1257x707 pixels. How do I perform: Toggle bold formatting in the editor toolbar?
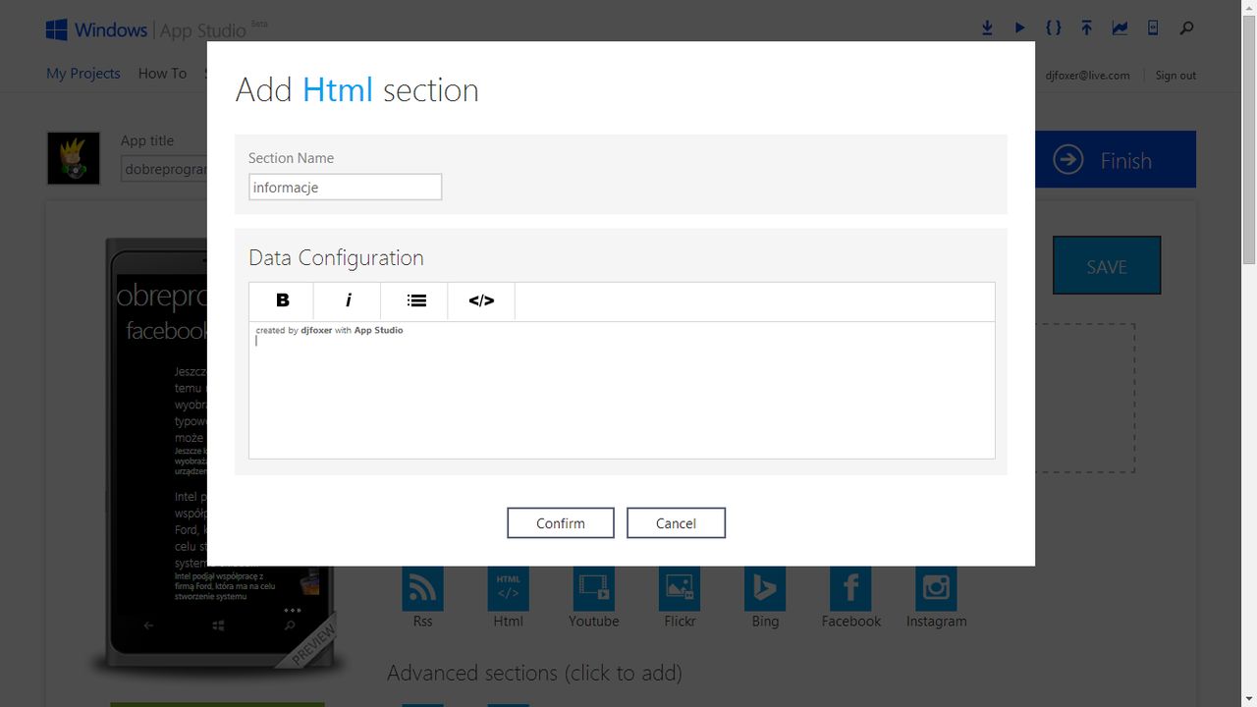click(282, 301)
